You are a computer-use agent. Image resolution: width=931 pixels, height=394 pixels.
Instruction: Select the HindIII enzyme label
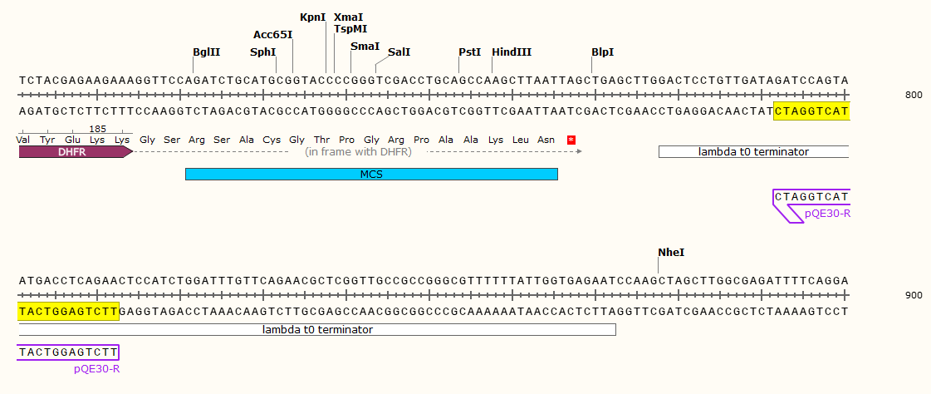click(x=512, y=52)
